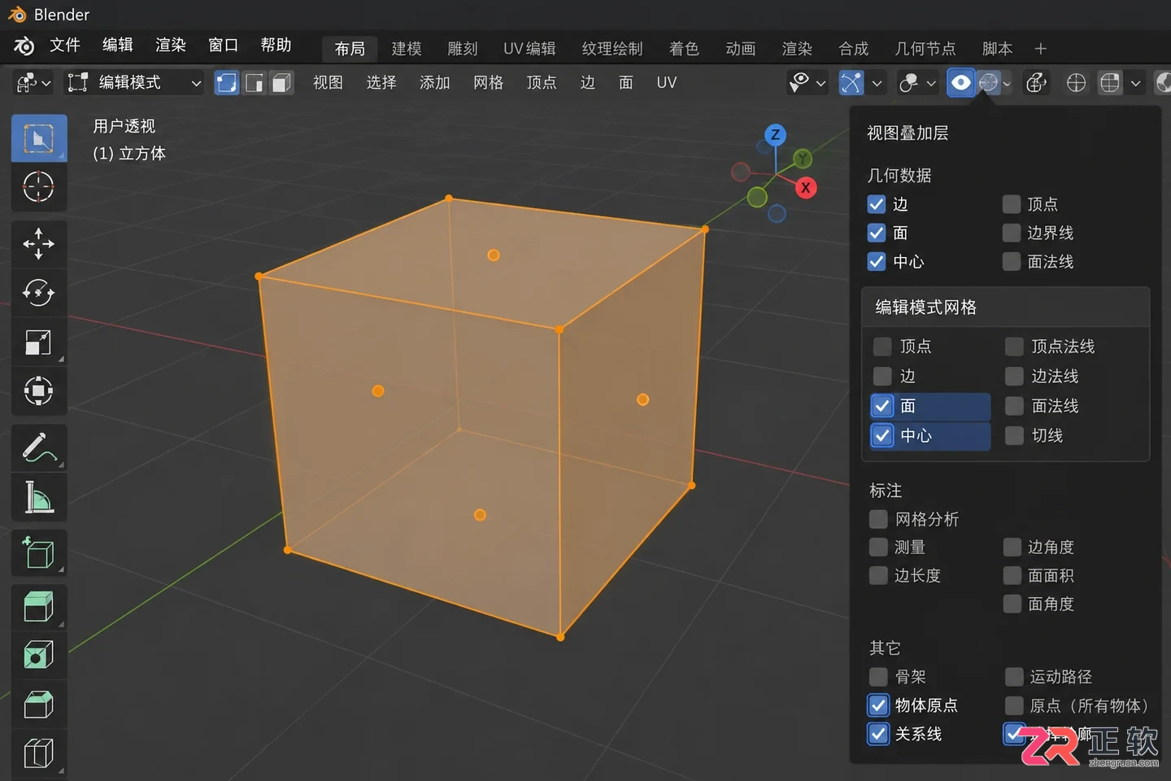Open the 网格 viewport menu
Screen dimensions: 1171x781
[489, 83]
